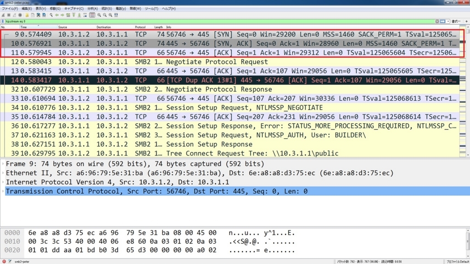Select packet 12 Negotiate Protocol Request
This screenshot has width=470, height=264.
229,62
